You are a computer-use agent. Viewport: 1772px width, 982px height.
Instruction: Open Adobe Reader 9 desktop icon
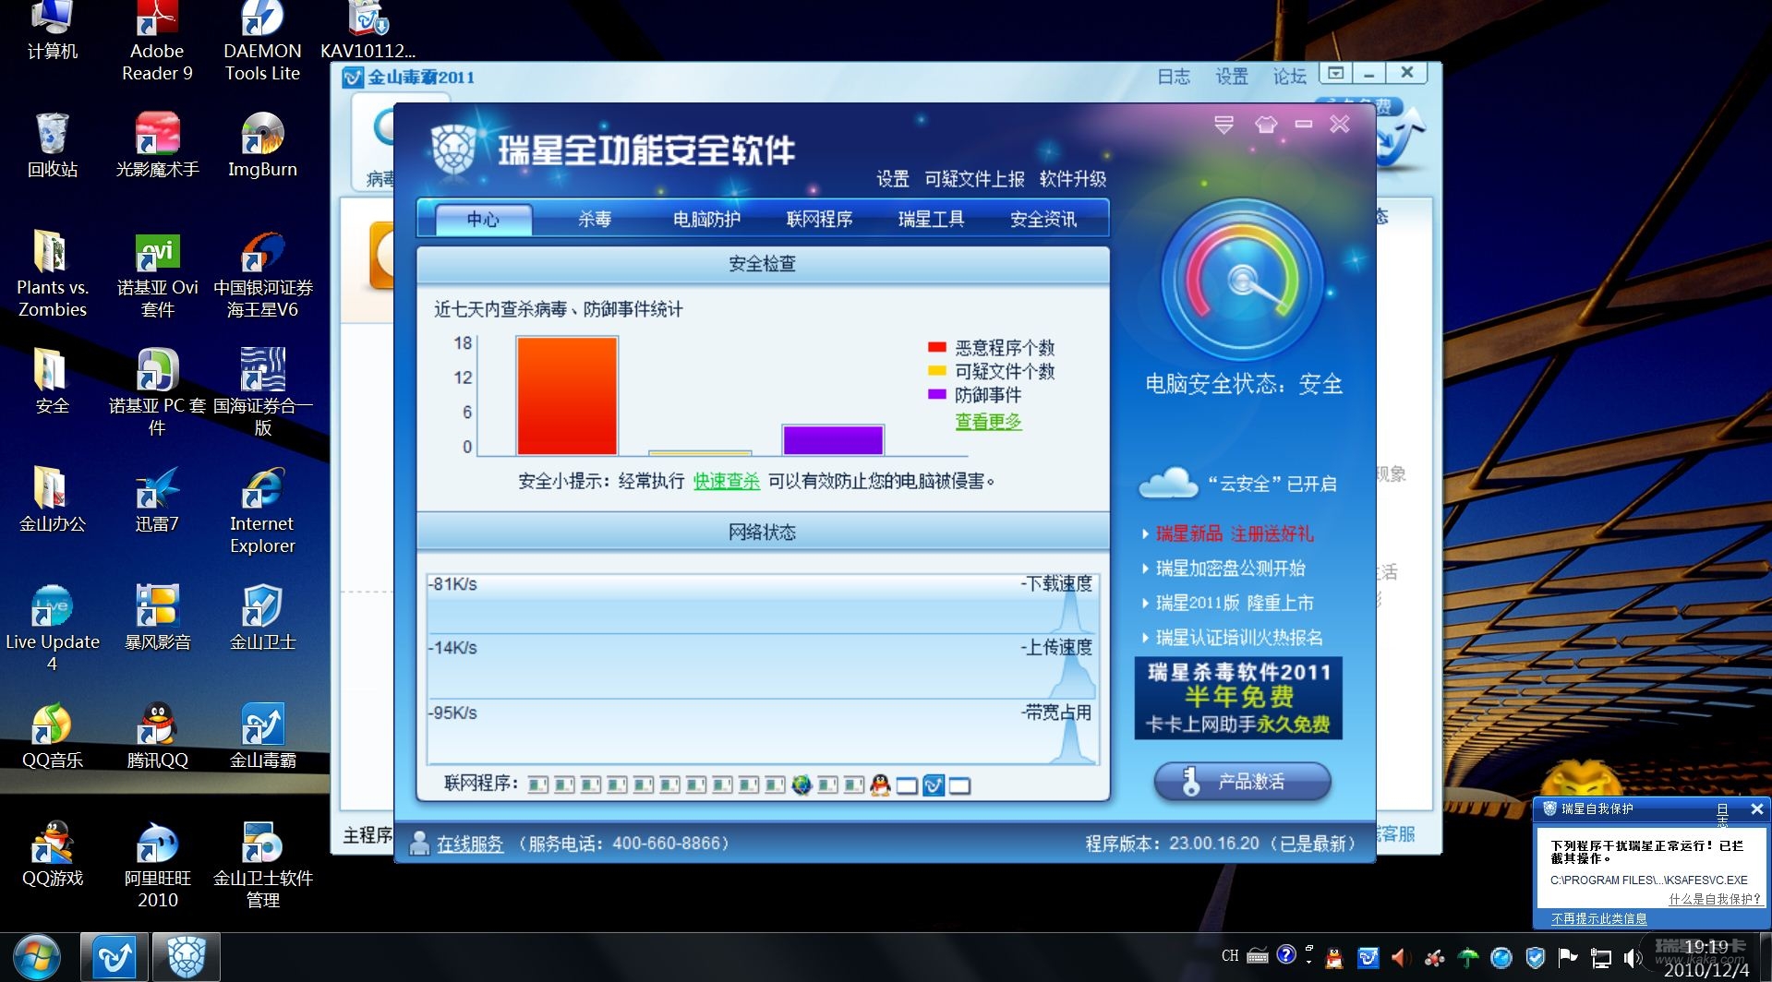[x=157, y=42]
